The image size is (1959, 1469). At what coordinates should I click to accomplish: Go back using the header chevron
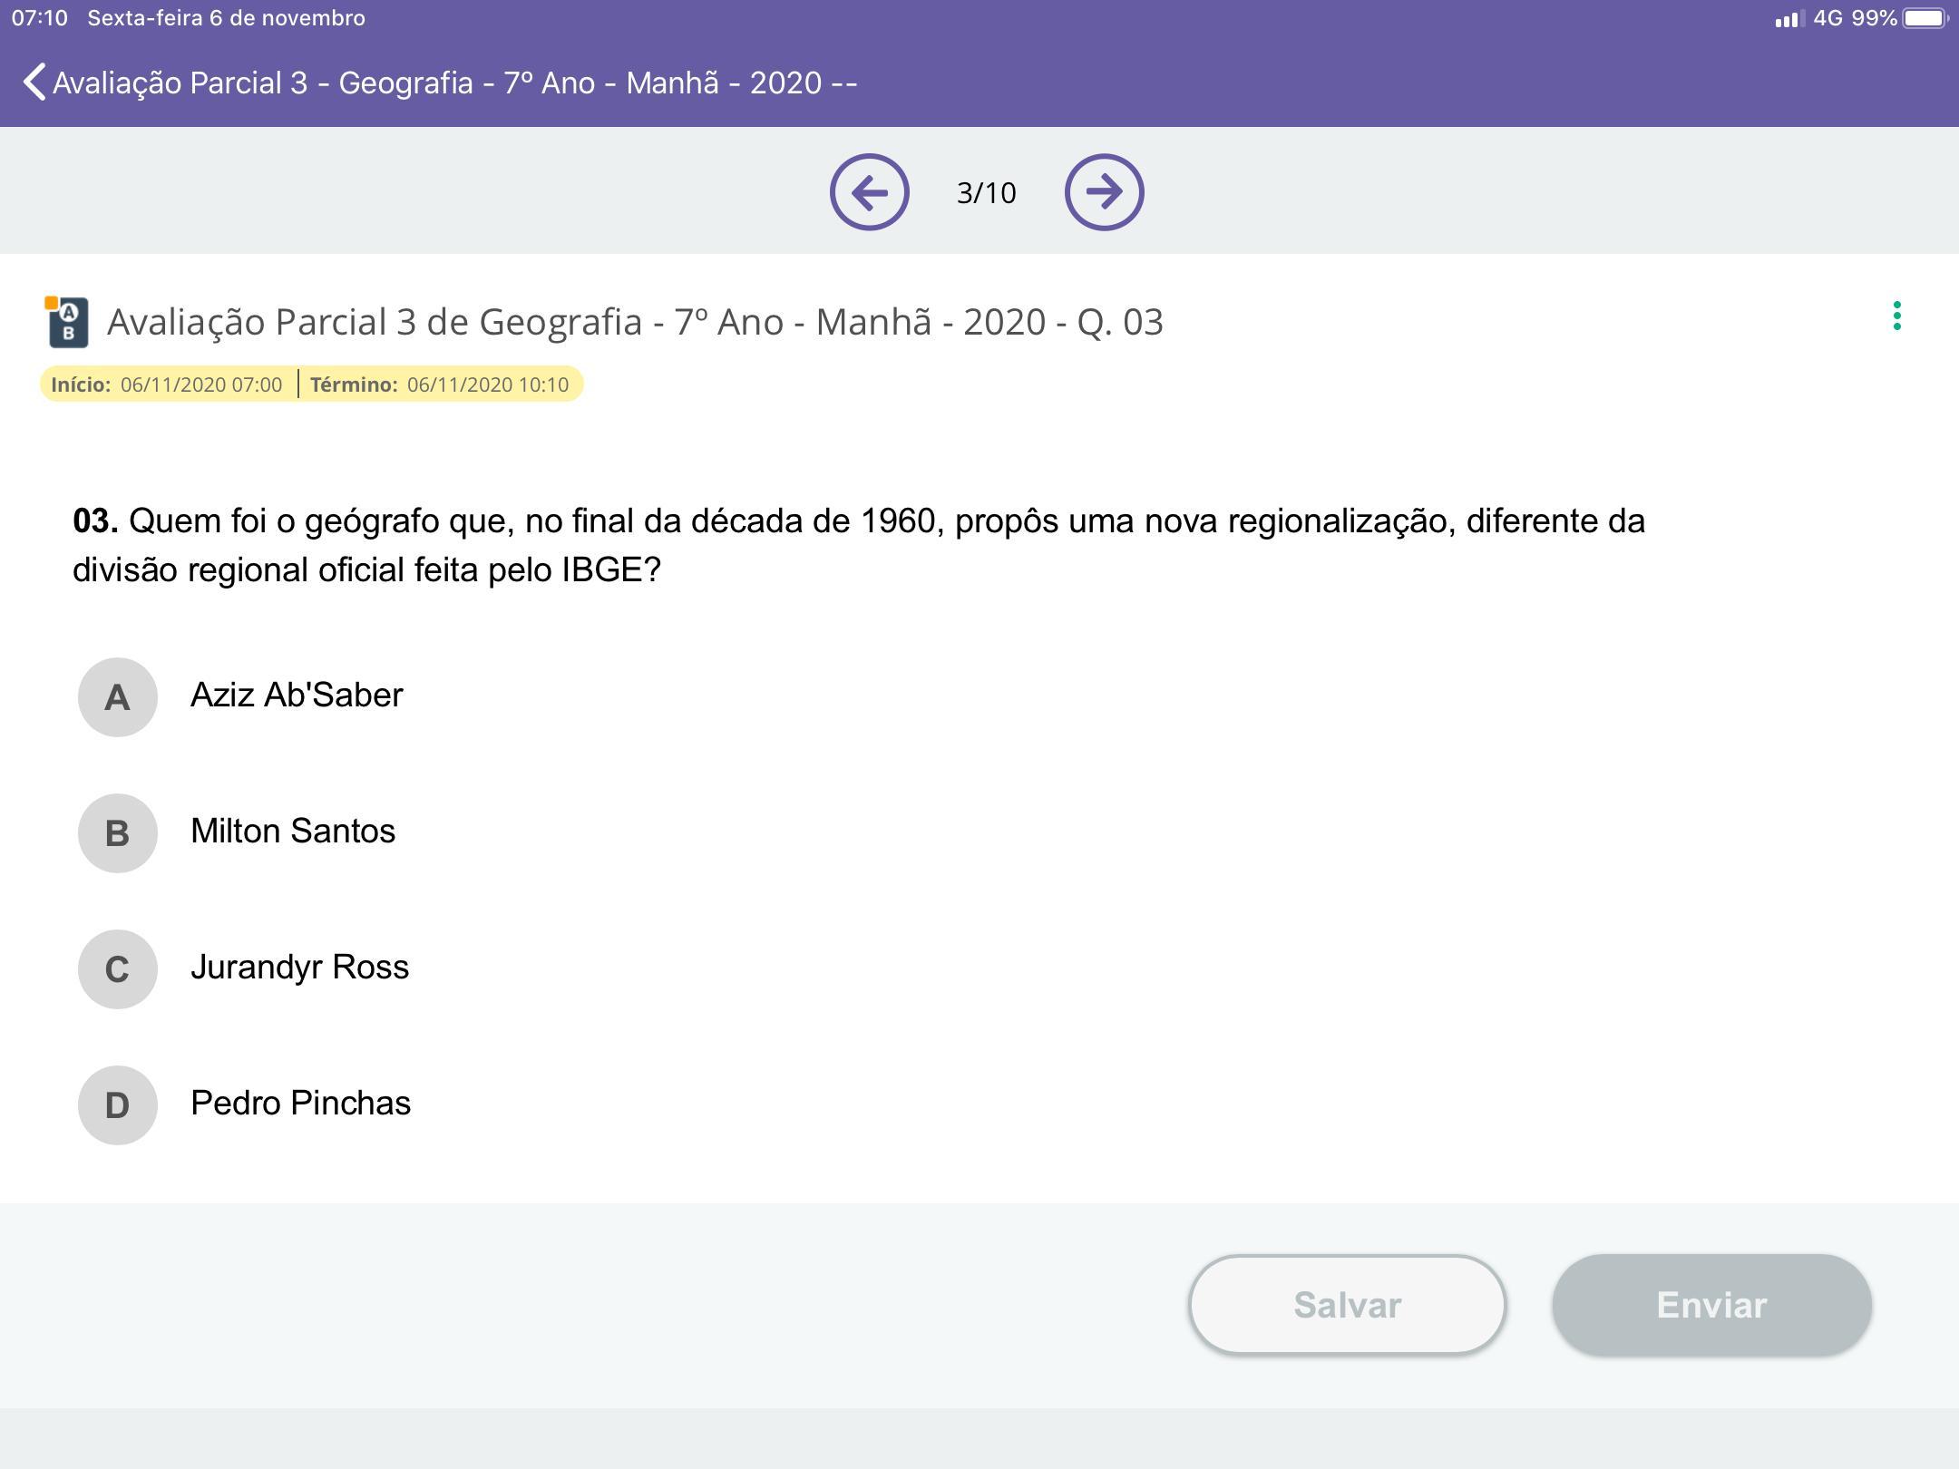tap(34, 83)
